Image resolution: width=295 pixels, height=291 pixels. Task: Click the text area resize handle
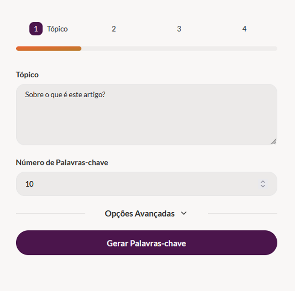pyautogui.click(x=274, y=141)
